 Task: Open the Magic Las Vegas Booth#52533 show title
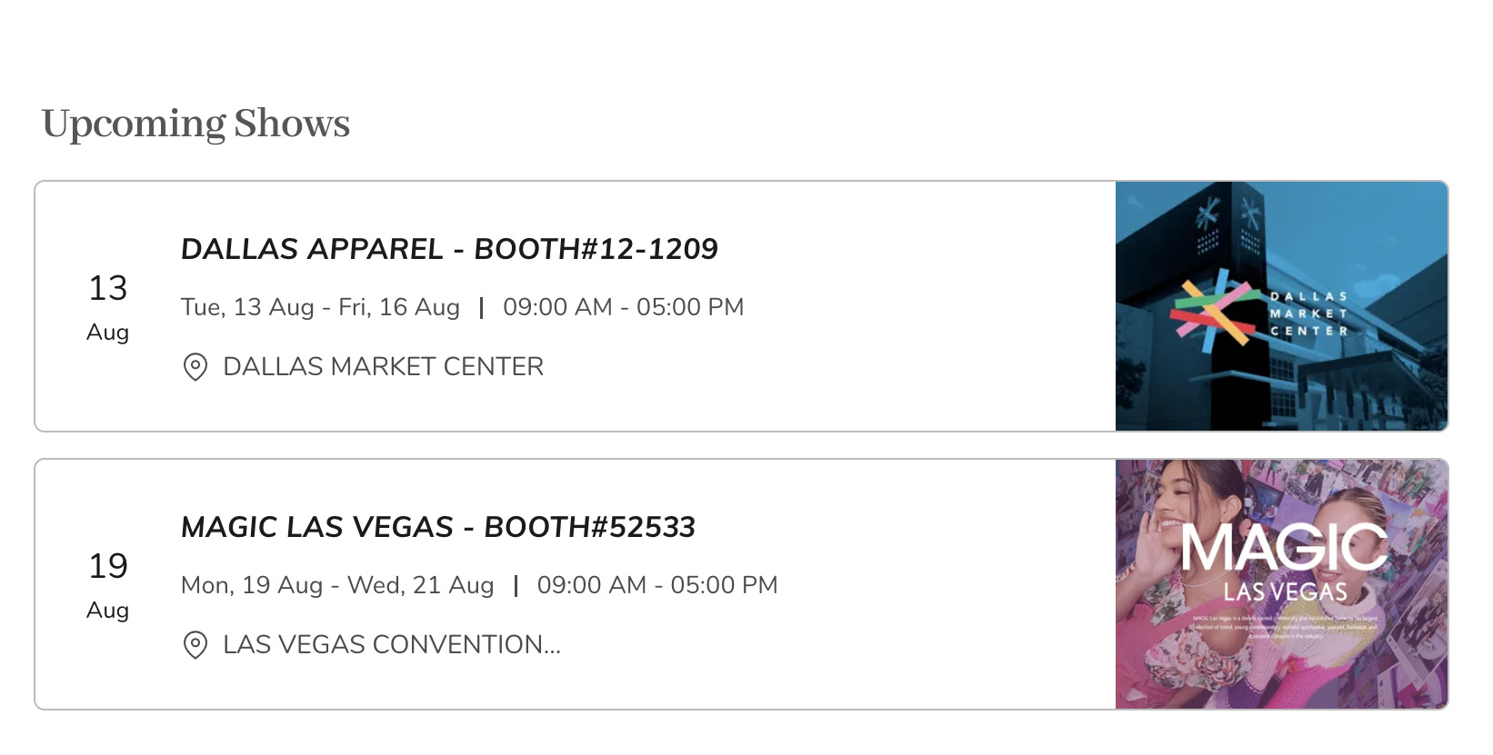pyautogui.click(x=438, y=527)
